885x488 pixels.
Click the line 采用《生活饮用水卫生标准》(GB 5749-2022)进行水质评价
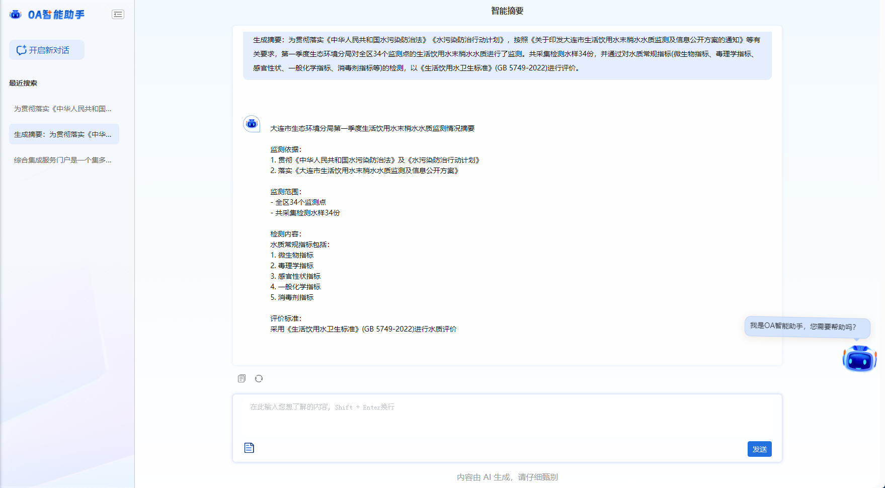tap(363, 329)
